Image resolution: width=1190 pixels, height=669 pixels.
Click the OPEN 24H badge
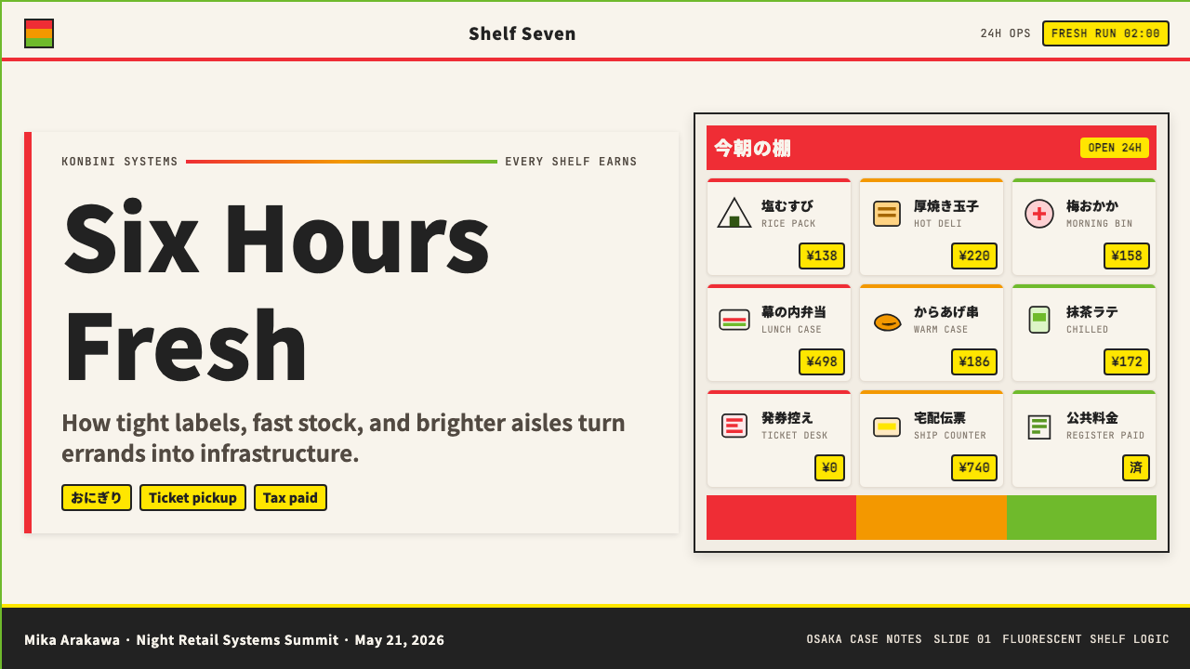pos(1115,148)
